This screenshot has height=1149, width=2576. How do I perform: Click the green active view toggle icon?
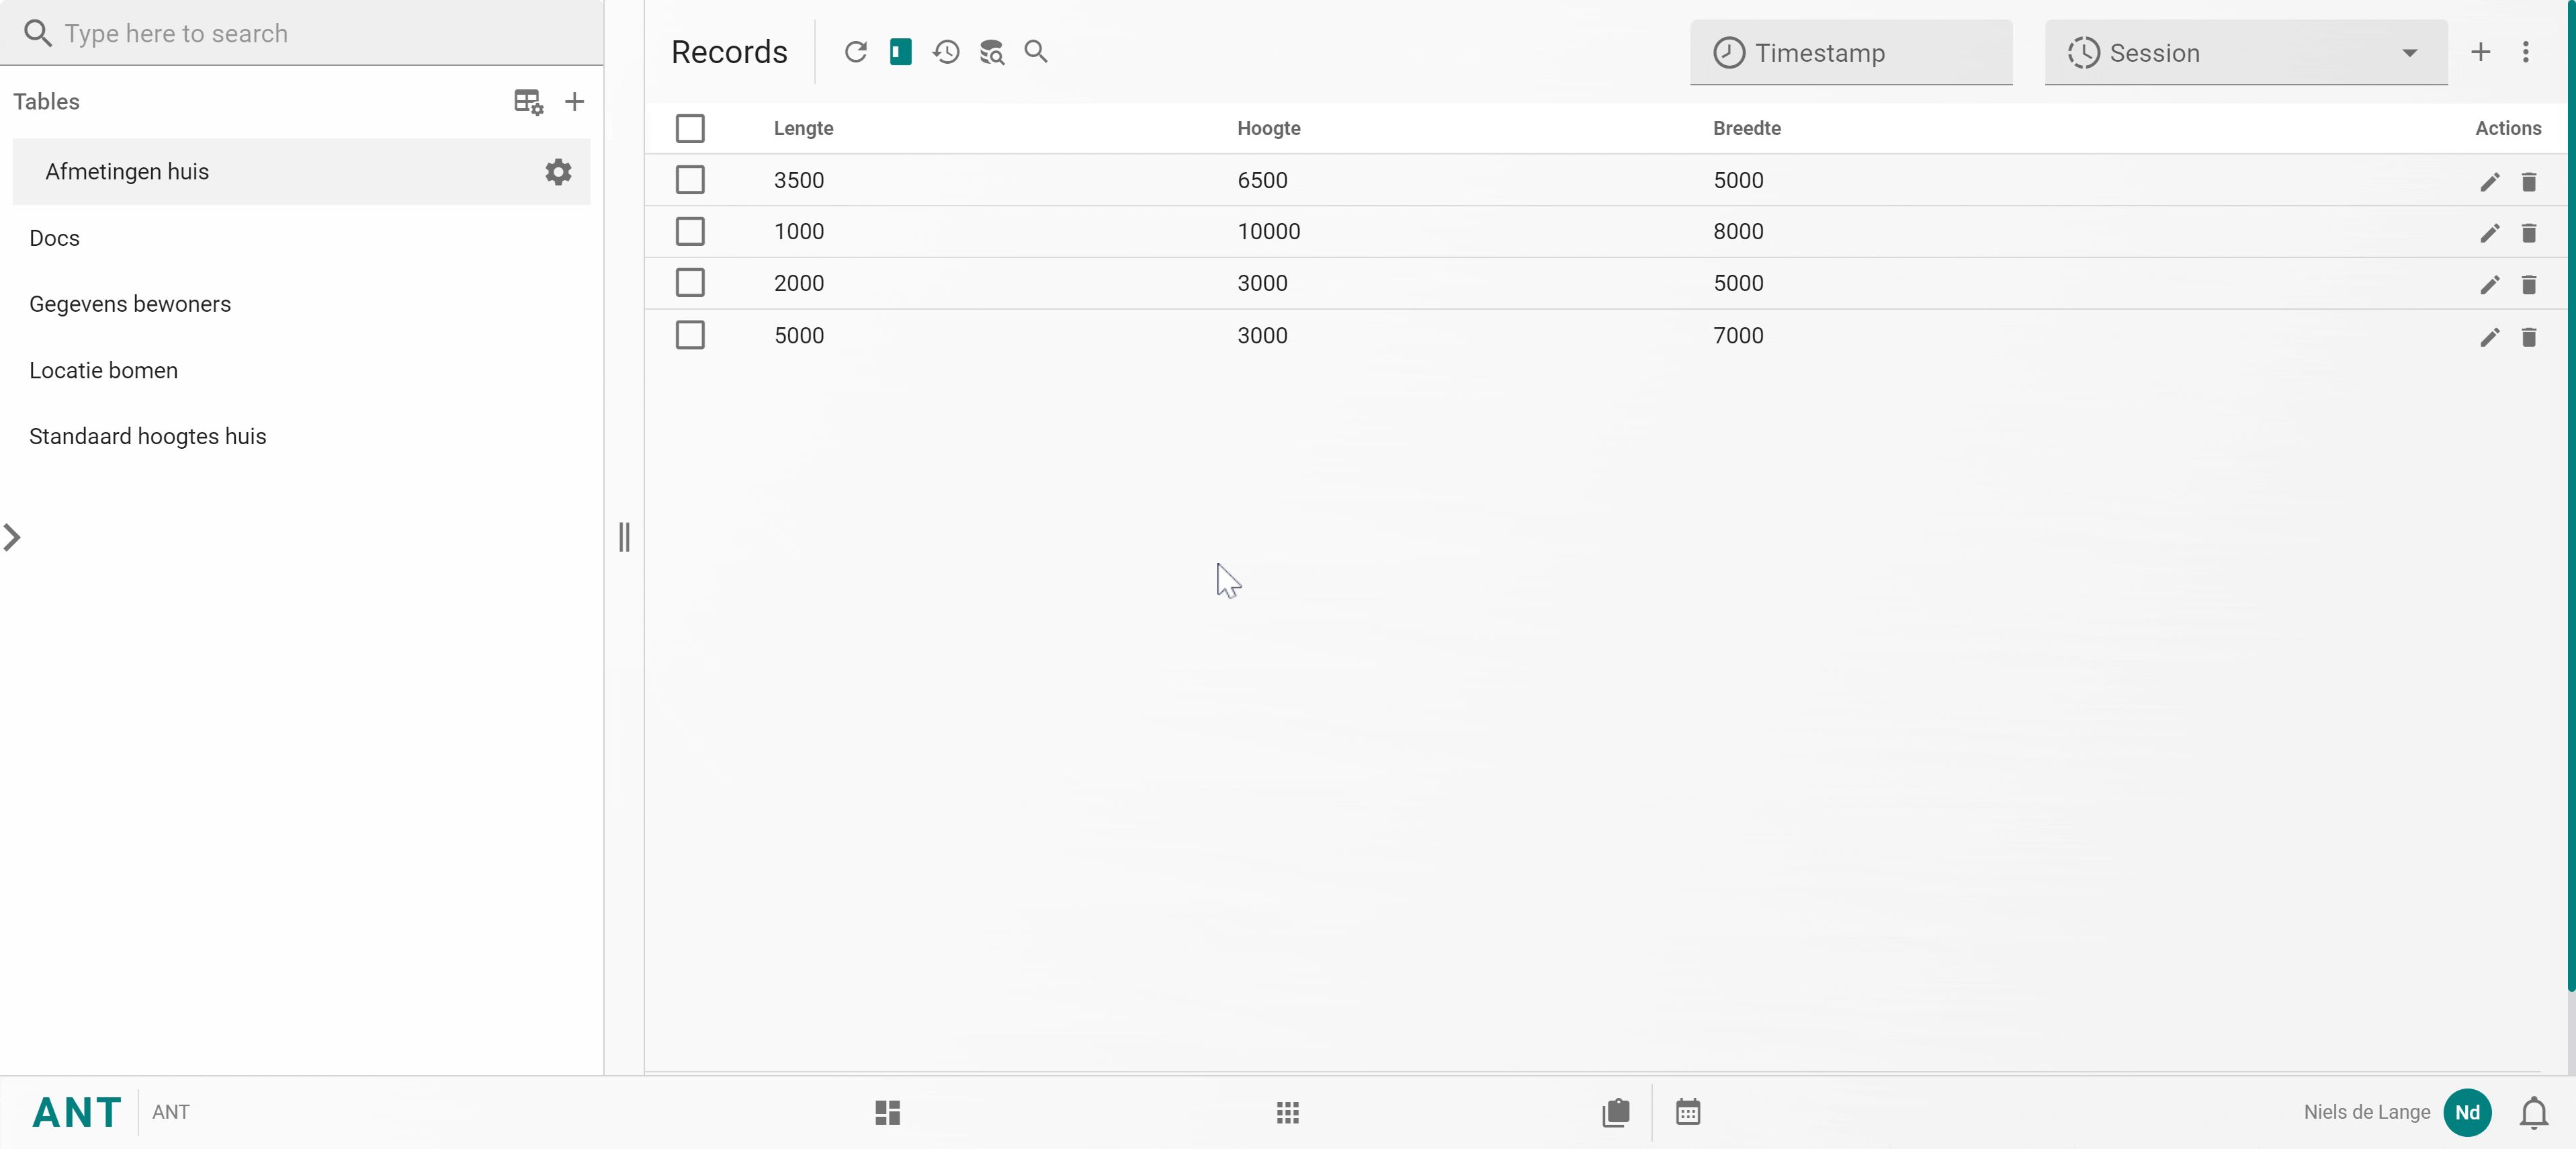[900, 51]
